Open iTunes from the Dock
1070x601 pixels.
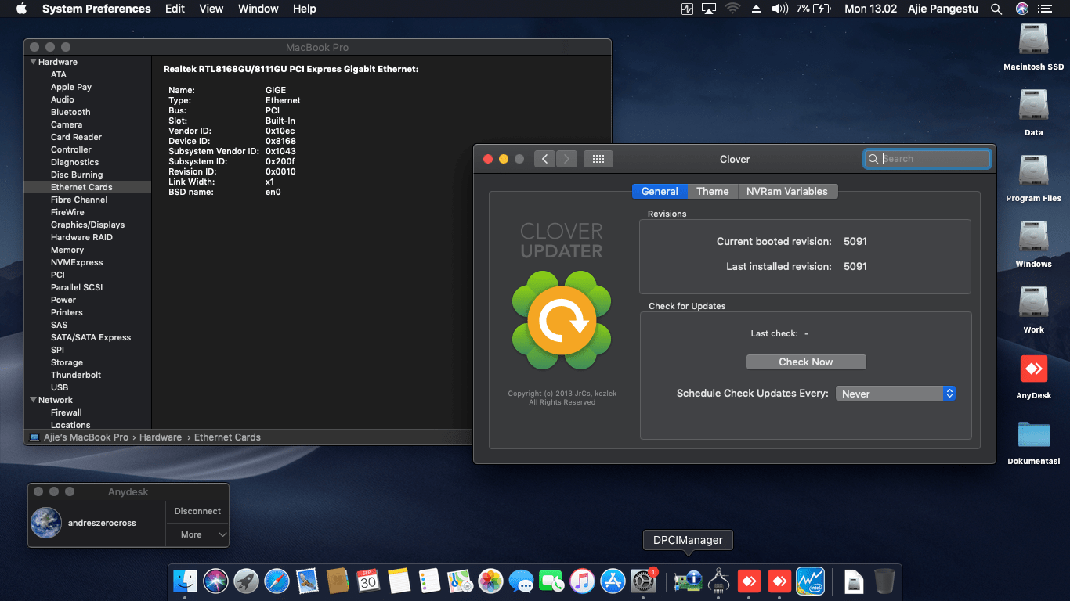[582, 581]
